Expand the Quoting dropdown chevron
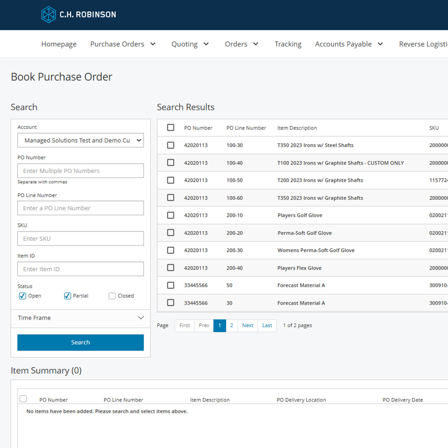Viewport: 448px width, 448px height. (206, 44)
